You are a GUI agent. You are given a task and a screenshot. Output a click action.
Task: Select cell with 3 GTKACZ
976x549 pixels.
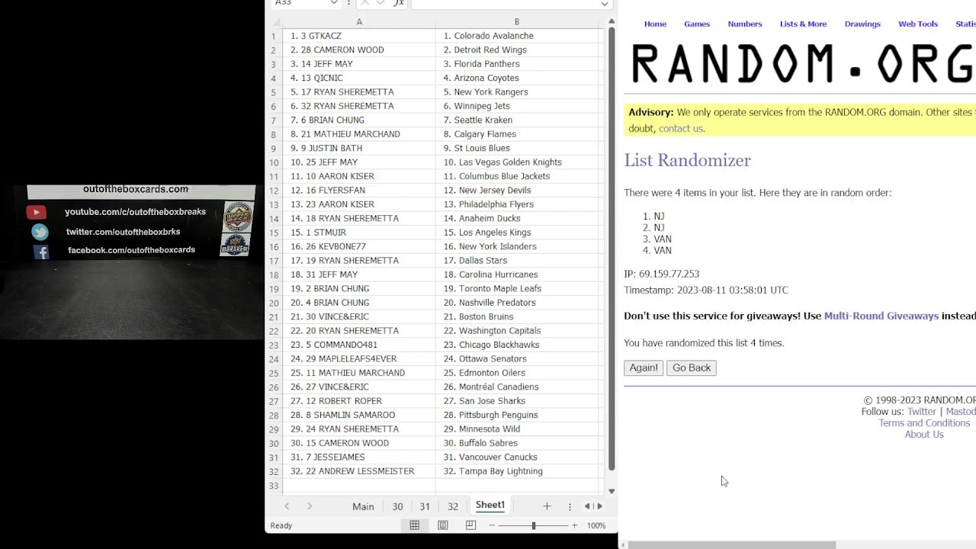[x=359, y=36]
